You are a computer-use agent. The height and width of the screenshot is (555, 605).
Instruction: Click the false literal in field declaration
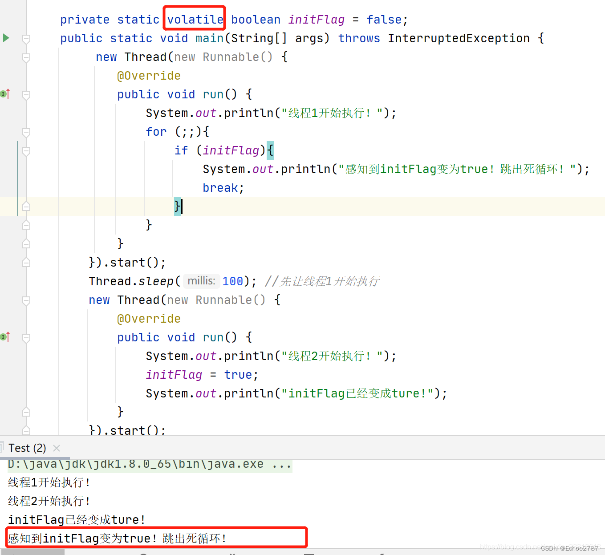384,20
